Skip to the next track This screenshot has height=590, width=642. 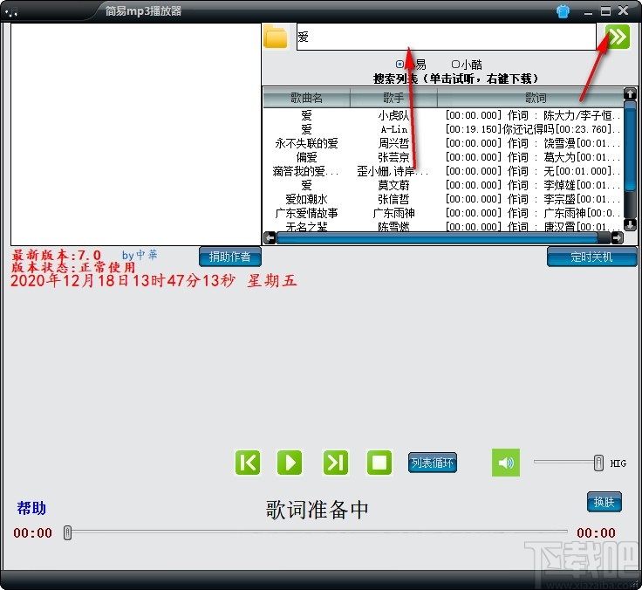coord(336,463)
